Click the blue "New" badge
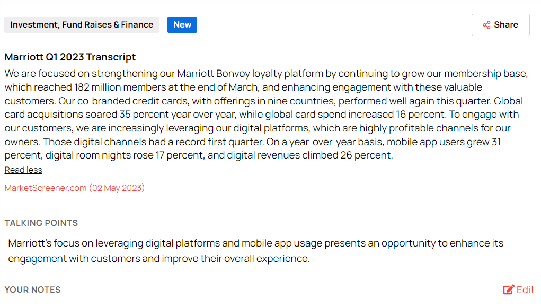The height and width of the screenshot is (307, 541). click(182, 25)
